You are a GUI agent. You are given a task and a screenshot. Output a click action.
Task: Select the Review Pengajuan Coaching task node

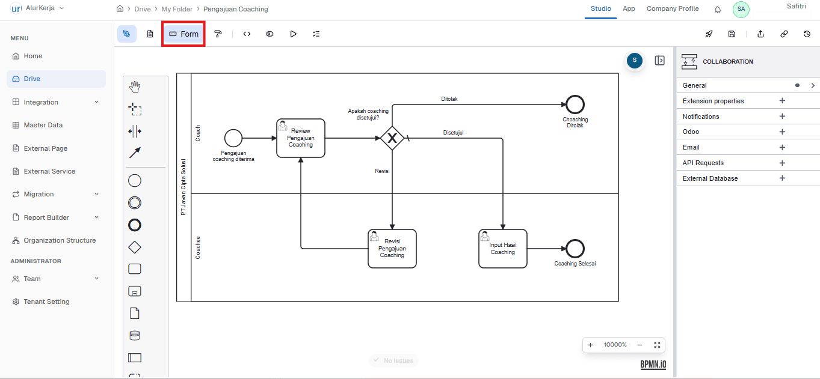point(300,138)
